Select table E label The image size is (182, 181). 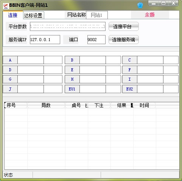tap(72, 70)
